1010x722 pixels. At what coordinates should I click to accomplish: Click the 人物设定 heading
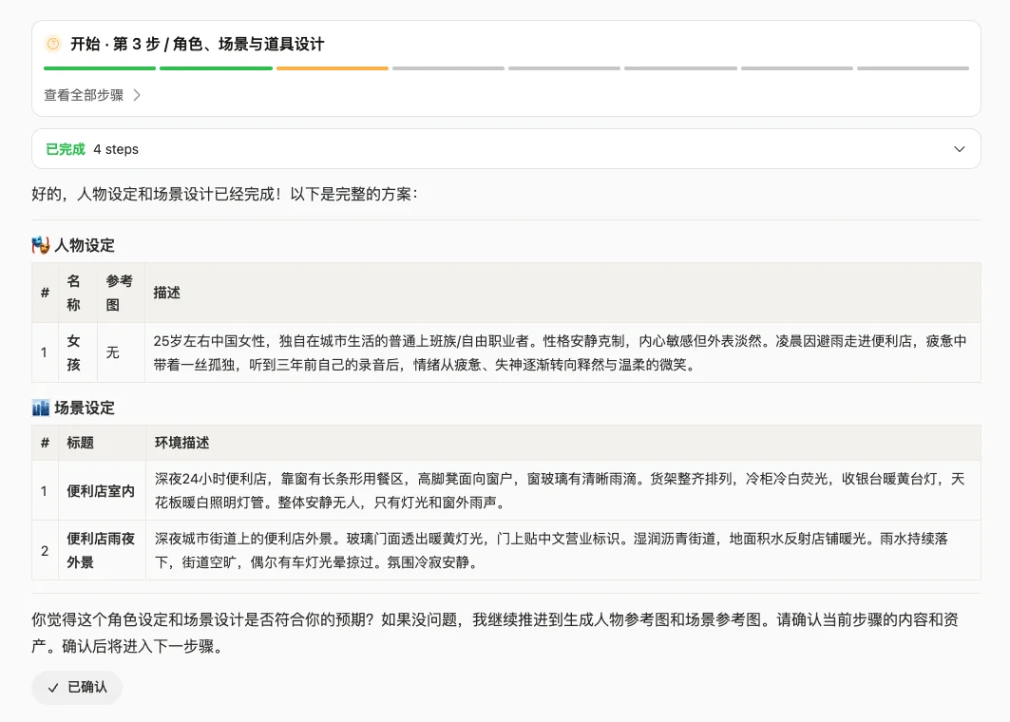(x=85, y=245)
